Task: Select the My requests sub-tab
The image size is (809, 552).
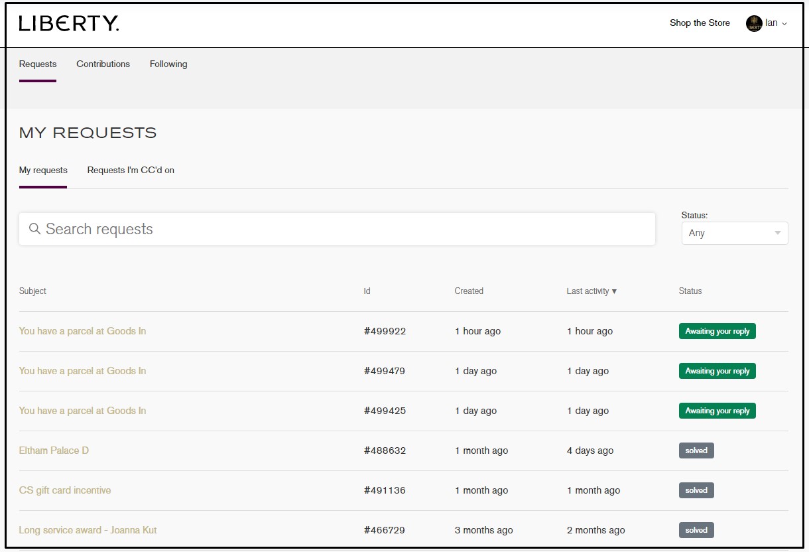Action: click(43, 171)
